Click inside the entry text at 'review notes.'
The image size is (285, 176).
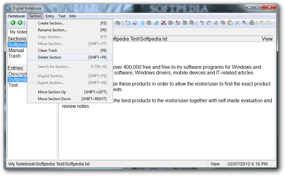coord(76,106)
